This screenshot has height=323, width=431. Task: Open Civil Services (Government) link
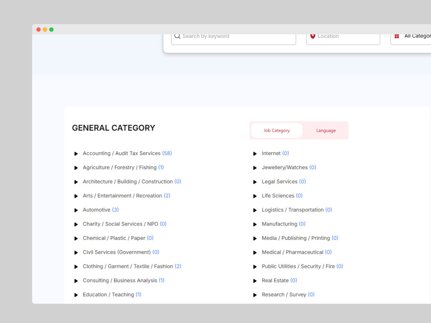pos(121,252)
